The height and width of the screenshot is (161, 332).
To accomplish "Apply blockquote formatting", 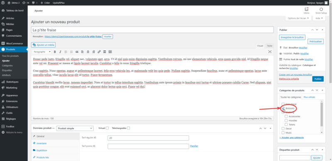I will click(77, 52).
